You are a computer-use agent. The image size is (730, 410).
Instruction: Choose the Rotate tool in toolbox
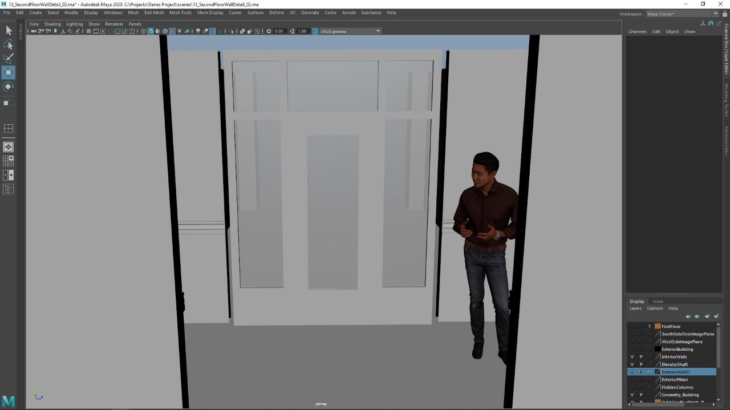click(9, 87)
